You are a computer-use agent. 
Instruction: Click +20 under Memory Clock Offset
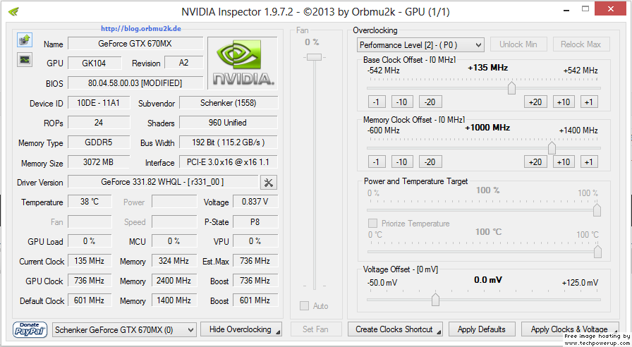pyautogui.click(x=535, y=162)
